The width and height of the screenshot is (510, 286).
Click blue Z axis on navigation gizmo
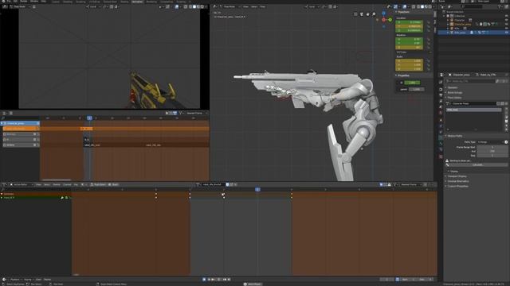pos(384,14)
